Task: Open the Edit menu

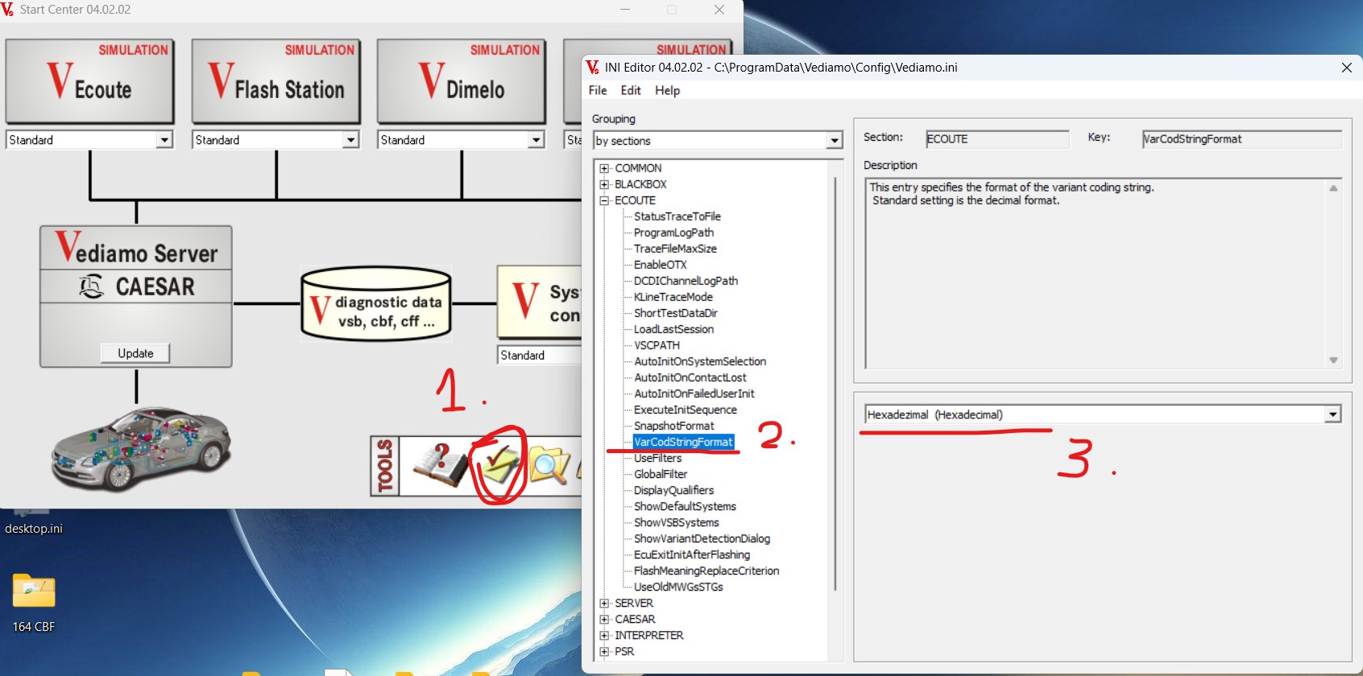Action: coord(631,90)
